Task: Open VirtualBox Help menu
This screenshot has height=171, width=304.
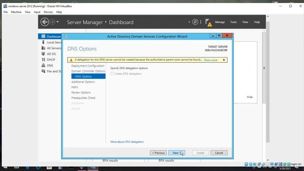Action: coord(59,12)
